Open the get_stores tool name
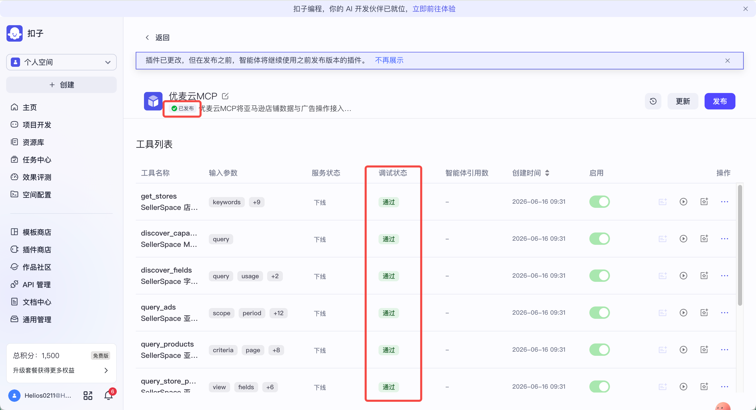Screen dimensions: 756x410 [x=159, y=196]
